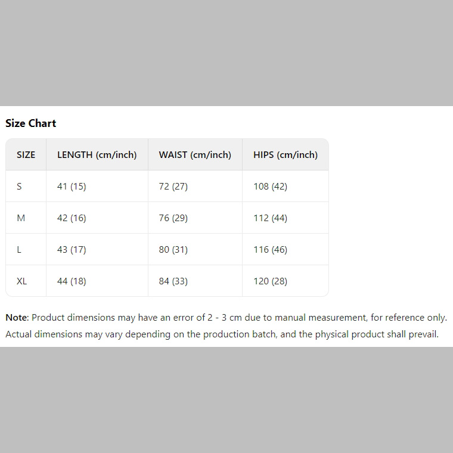Select the size S row label
453x453 pixels.
19,187
